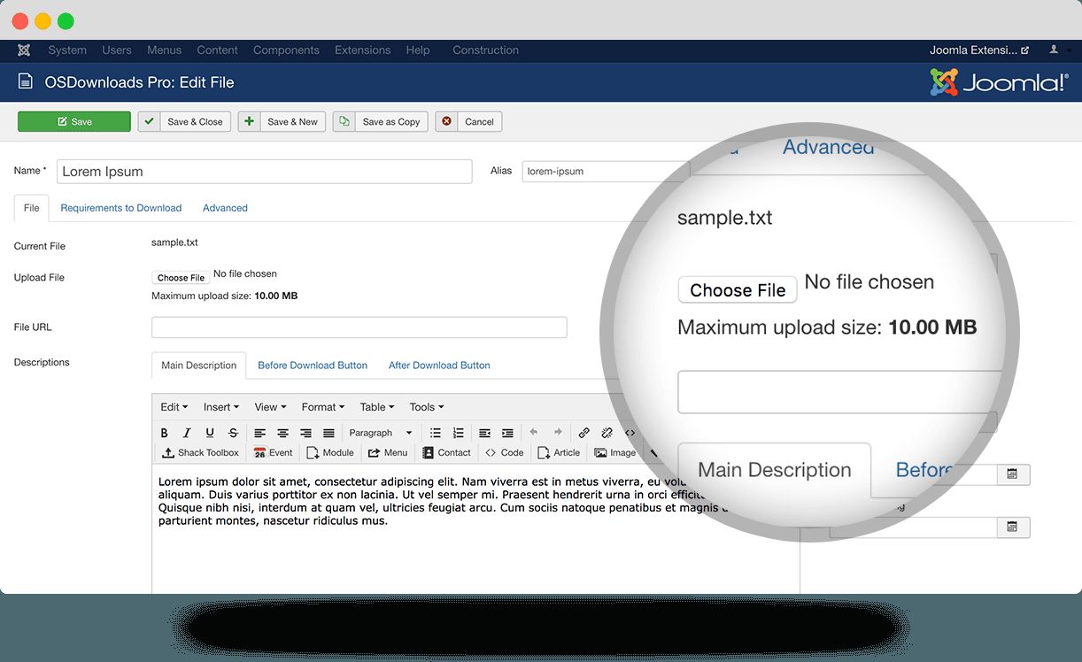1082x662 pixels.
Task: Apply italic formatting in the editor
Action: [187, 433]
